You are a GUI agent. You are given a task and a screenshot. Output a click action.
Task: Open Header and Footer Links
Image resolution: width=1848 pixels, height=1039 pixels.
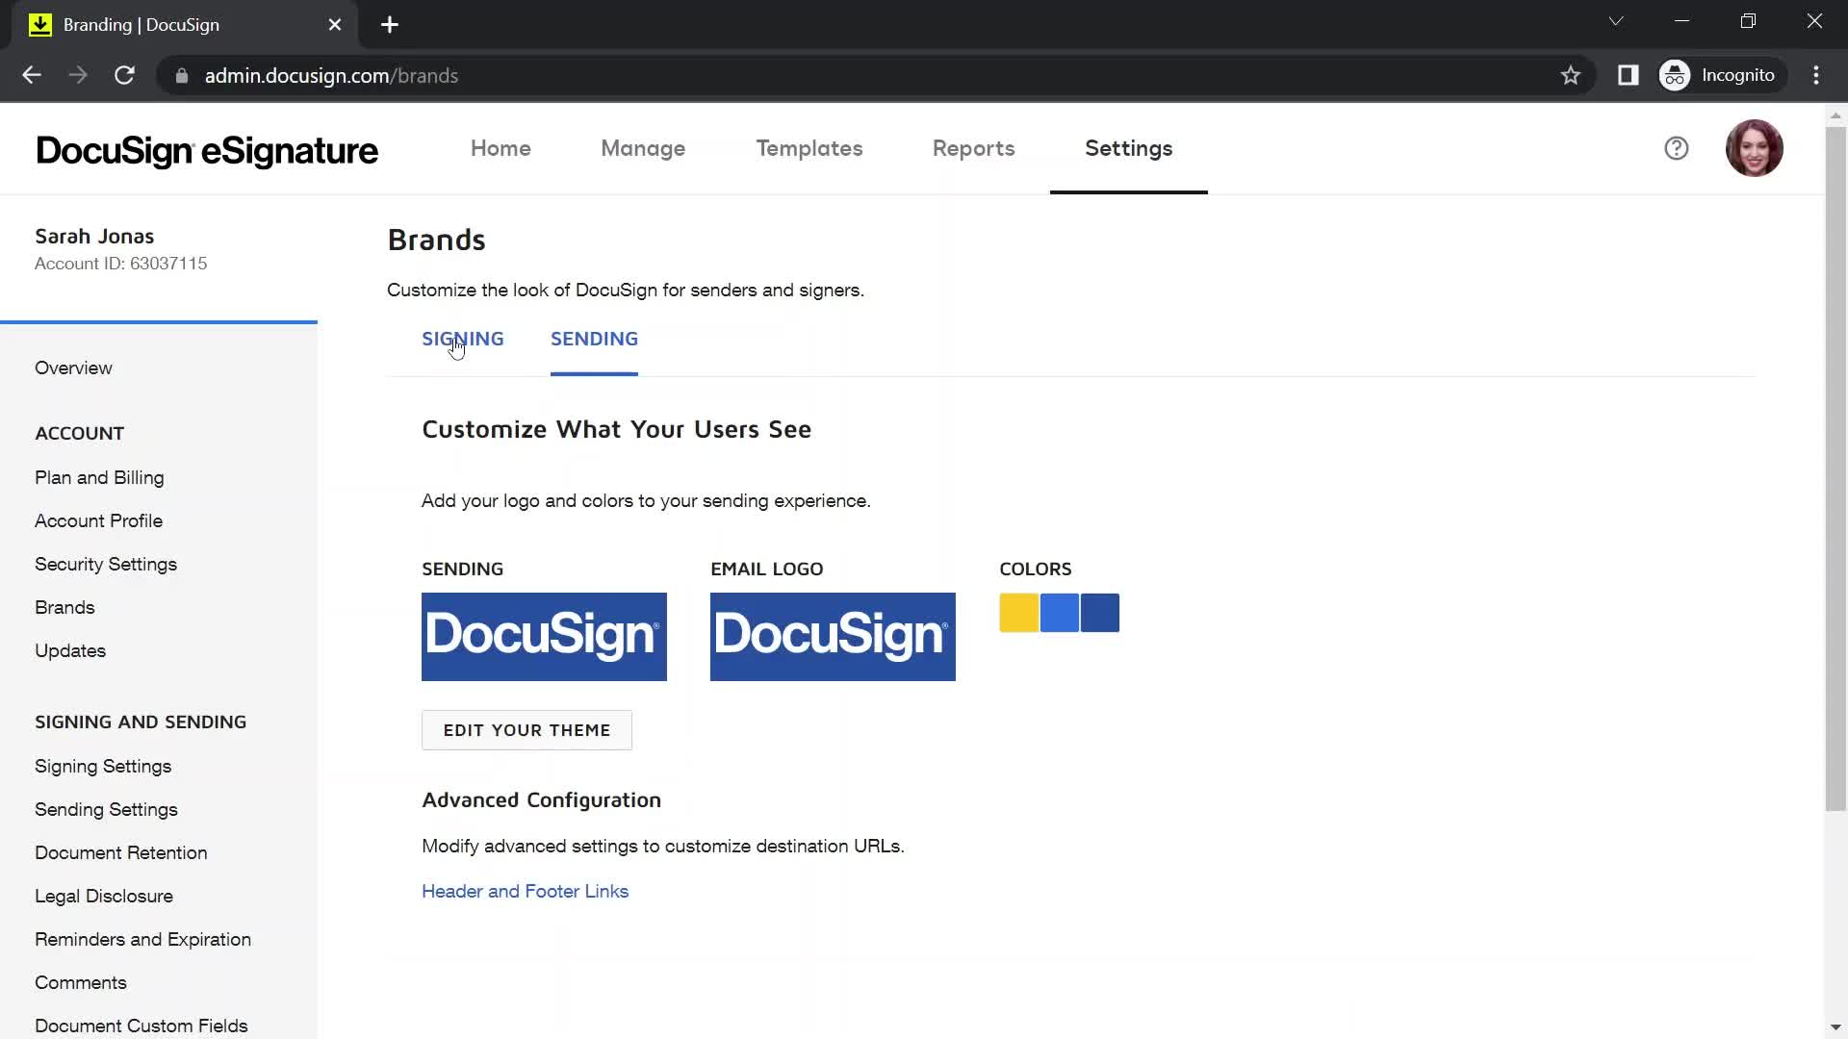click(526, 891)
